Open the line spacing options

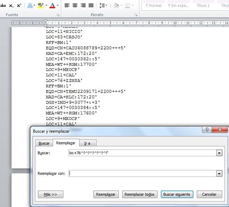103,6
